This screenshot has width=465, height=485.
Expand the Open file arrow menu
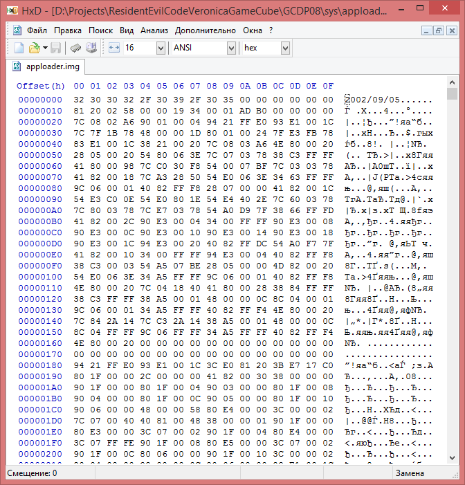pyautogui.click(x=45, y=48)
